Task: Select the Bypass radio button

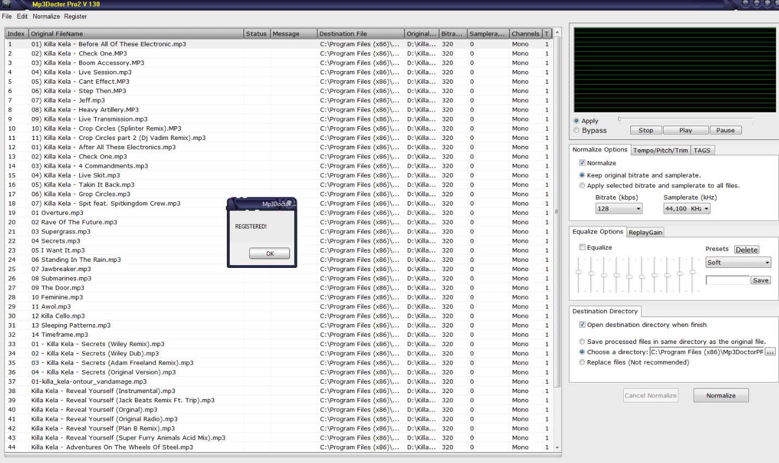Action: pyautogui.click(x=577, y=131)
